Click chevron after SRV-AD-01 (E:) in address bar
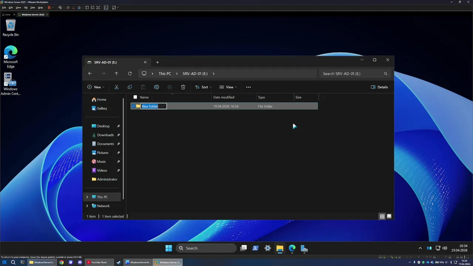The height and width of the screenshot is (266, 473). 214,74
